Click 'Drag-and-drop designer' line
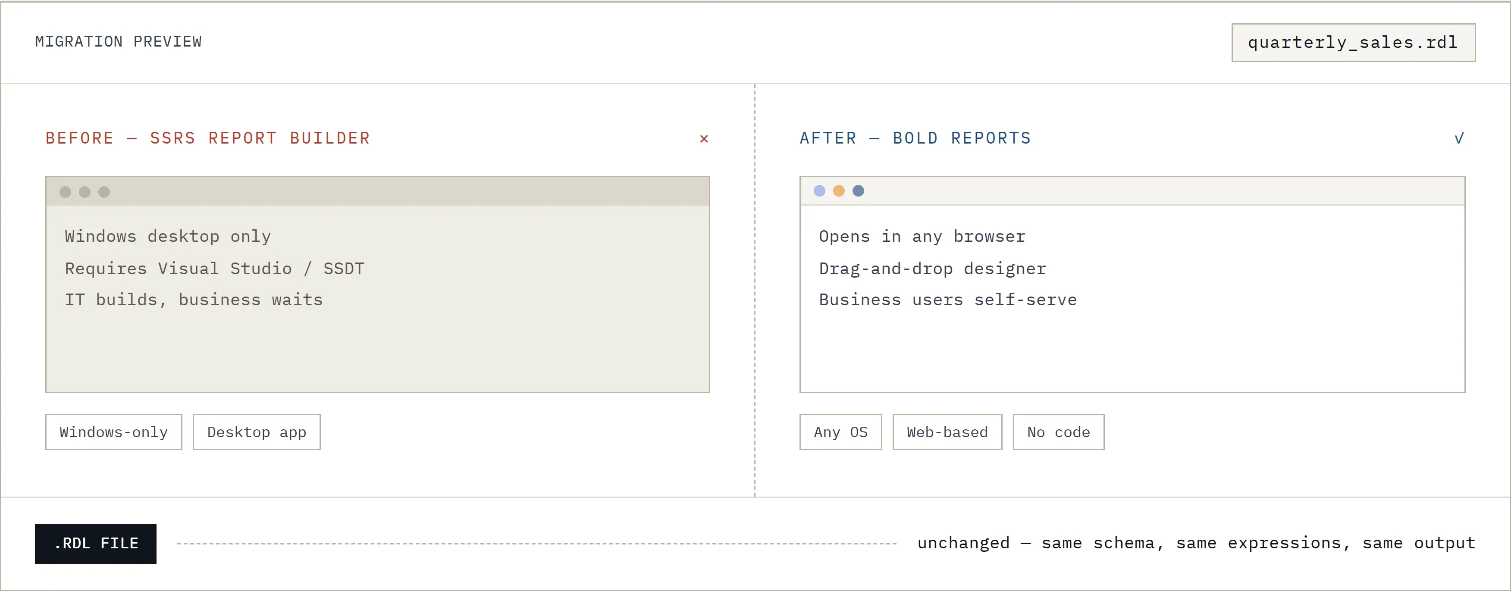 pyautogui.click(x=933, y=269)
